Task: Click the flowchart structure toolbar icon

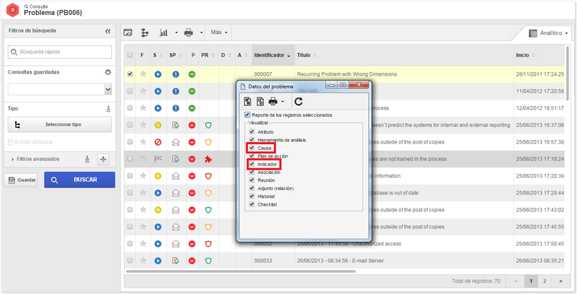Action: (145, 33)
